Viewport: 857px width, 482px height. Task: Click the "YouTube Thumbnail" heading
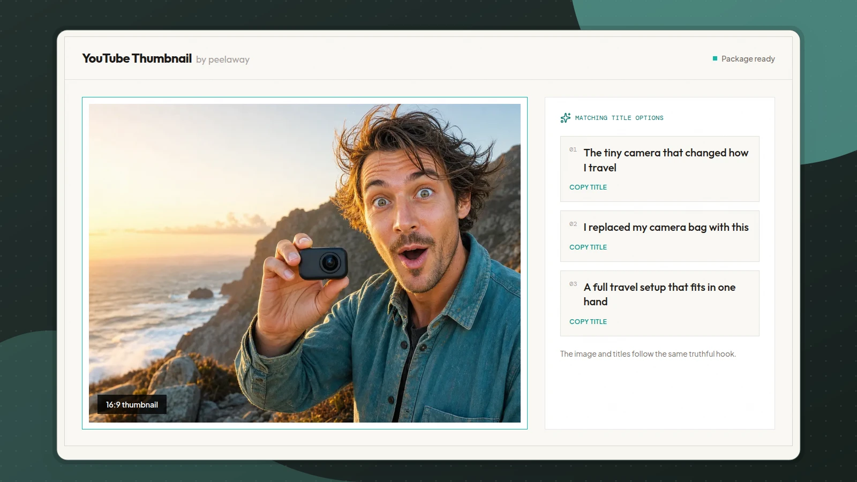point(137,58)
